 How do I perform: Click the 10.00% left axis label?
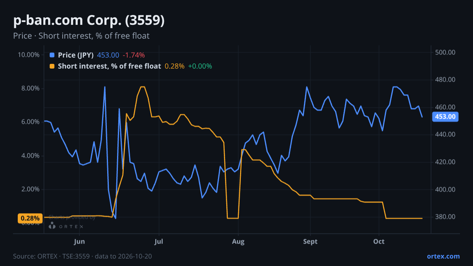coord(28,54)
